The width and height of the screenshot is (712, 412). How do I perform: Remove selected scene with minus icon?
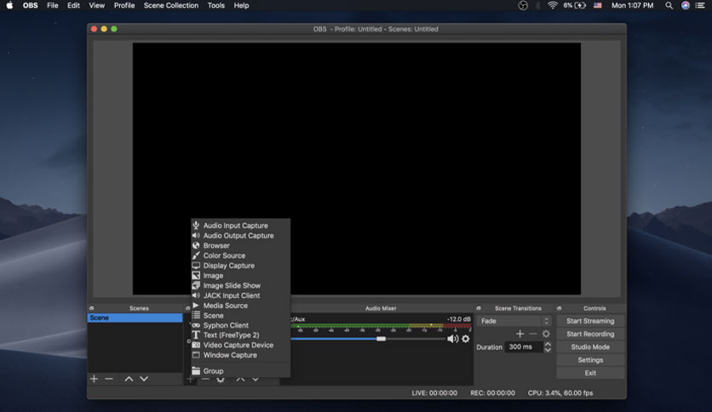click(109, 379)
